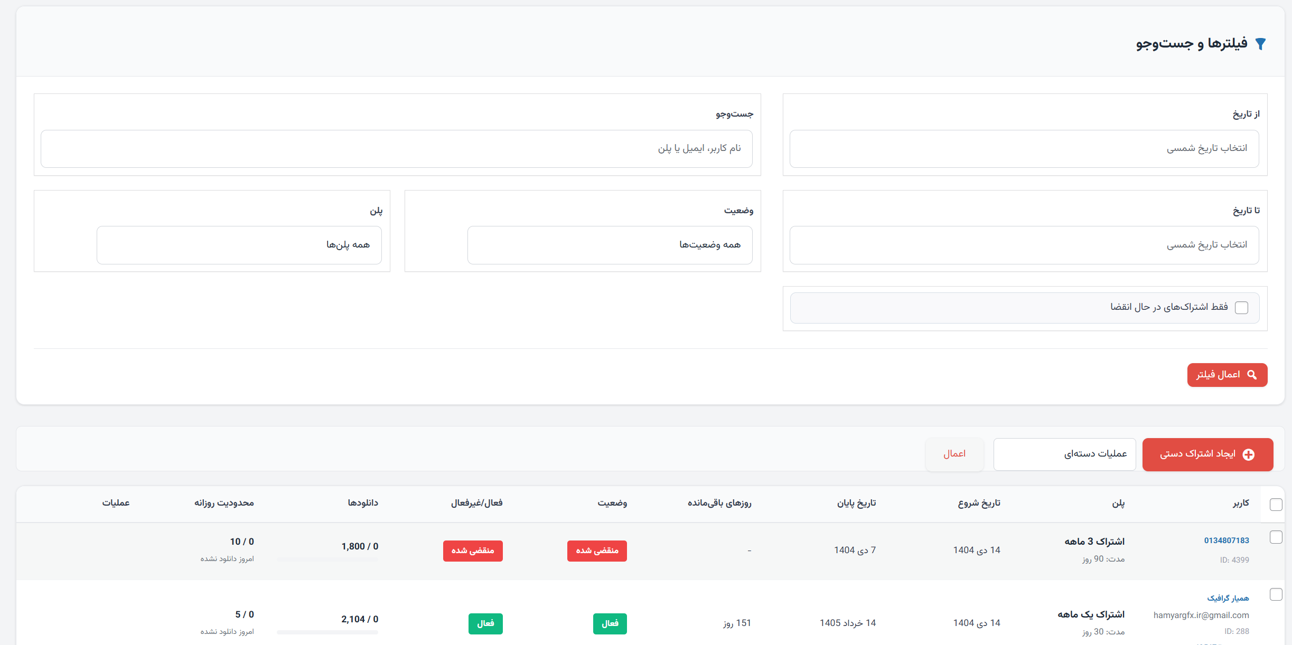Click the 'اعمال' bulk apply button
This screenshot has width=1292, height=645.
tap(954, 454)
